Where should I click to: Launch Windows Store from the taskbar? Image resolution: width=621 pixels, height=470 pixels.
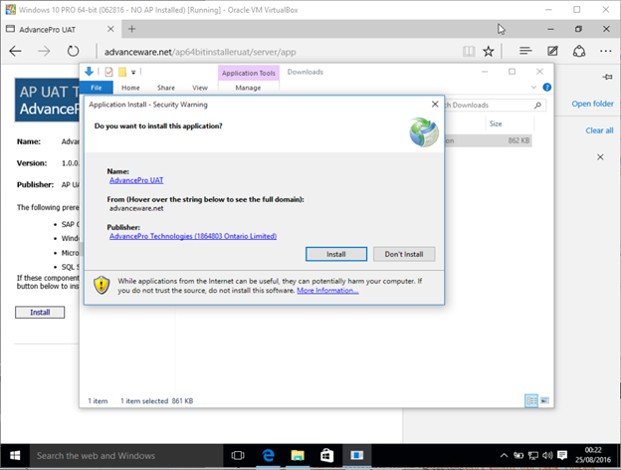325,455
